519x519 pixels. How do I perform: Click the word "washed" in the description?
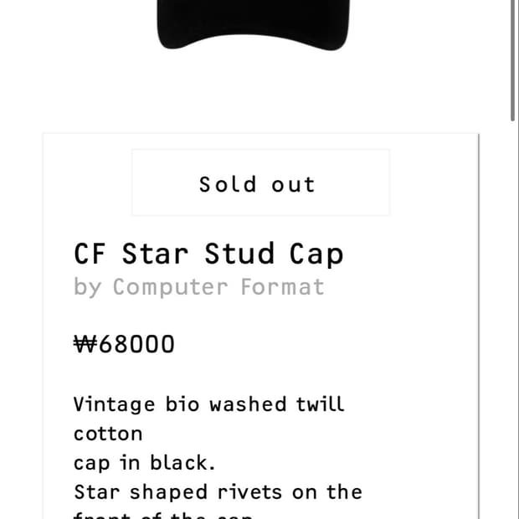[248, 404]
